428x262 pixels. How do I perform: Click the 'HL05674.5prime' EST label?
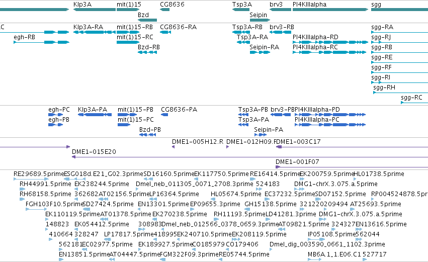coord(236,194)
